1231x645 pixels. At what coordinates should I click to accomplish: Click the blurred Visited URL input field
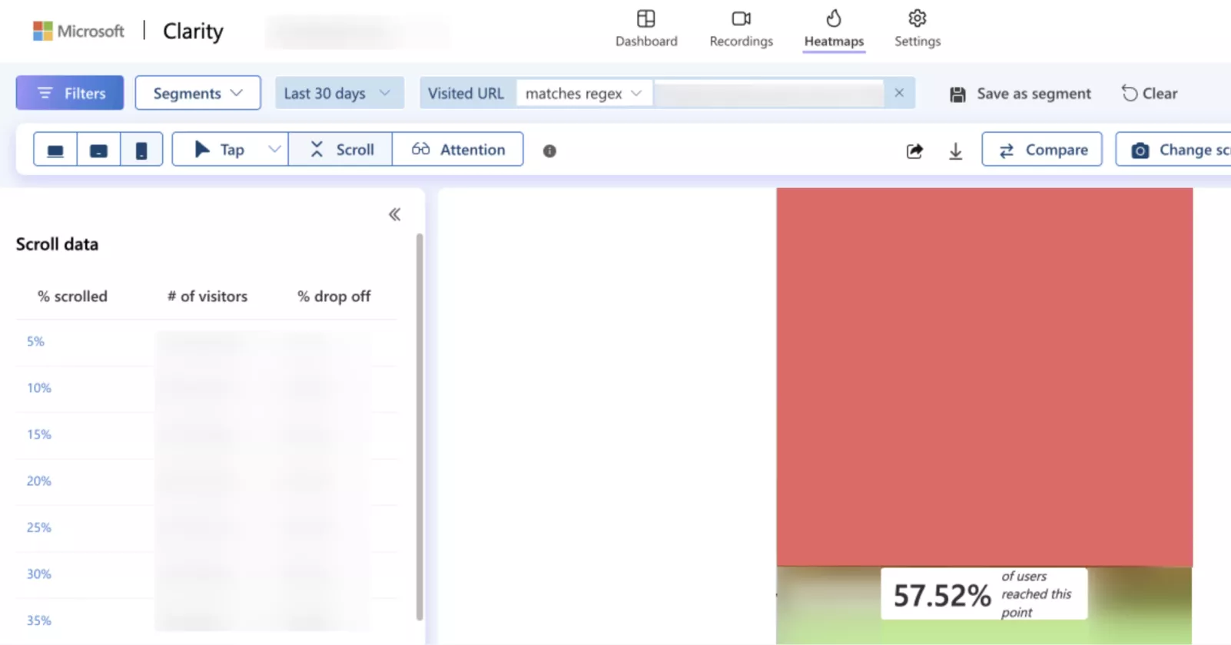tap(768, 93)
